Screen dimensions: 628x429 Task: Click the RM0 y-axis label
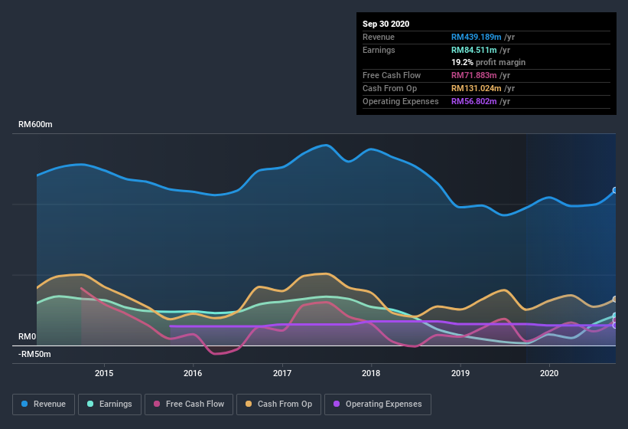[28, 336]
